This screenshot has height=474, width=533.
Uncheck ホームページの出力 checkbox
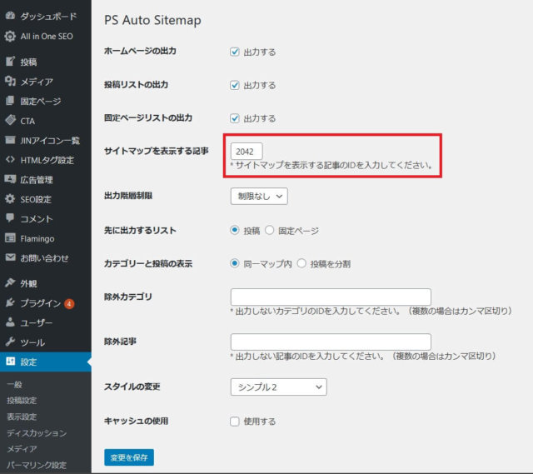click(235, 52)
